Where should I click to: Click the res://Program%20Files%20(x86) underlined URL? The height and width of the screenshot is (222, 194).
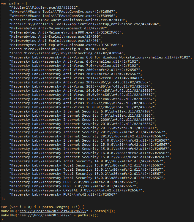pos(55,211)
